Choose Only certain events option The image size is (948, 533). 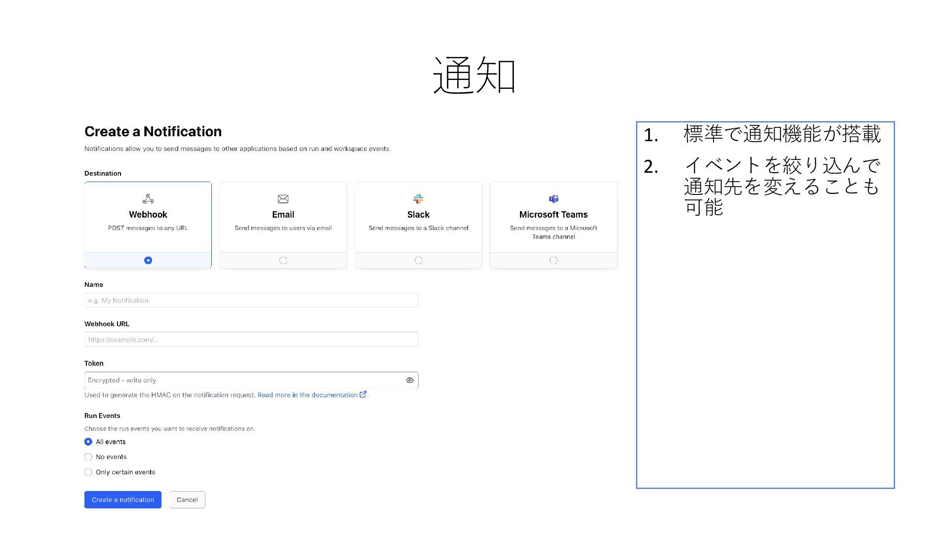point(88,472)
